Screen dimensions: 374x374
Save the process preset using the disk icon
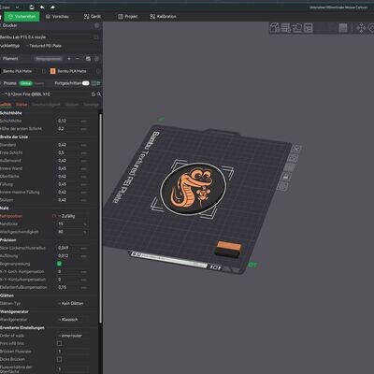pyautogui.click(x=93, y=94)
